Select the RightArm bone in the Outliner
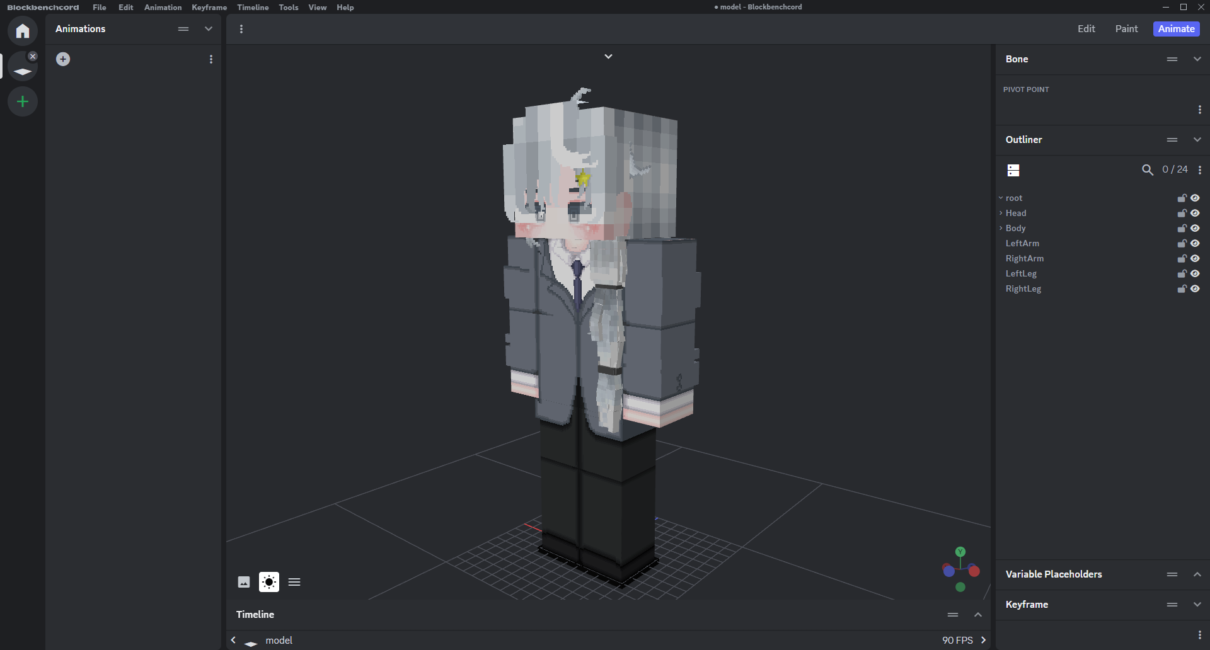This screenshot has width=1210, height=650. click(1024, 258)
